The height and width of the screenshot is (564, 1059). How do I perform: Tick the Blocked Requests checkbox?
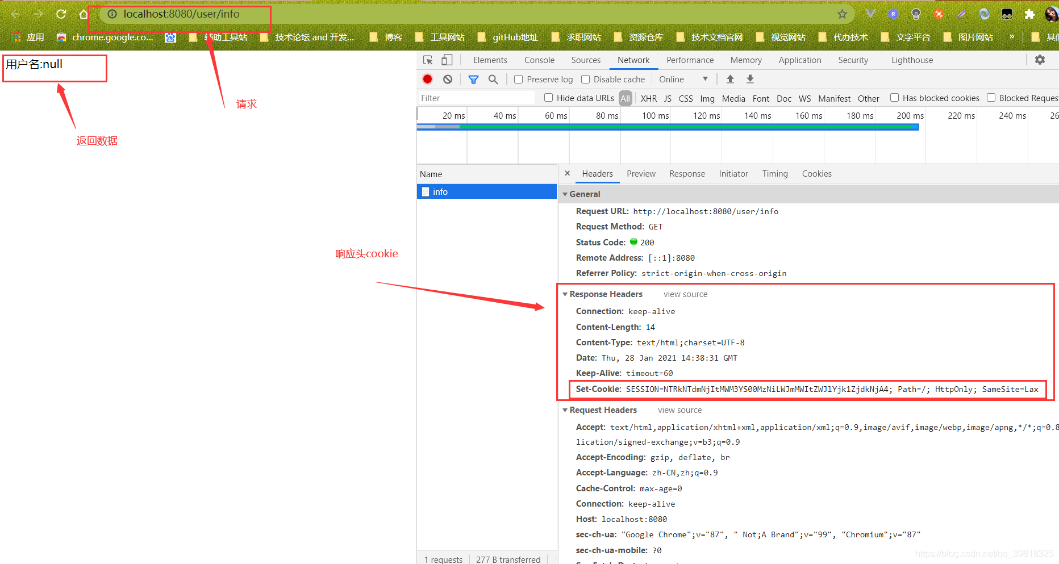tap(991, 98)
